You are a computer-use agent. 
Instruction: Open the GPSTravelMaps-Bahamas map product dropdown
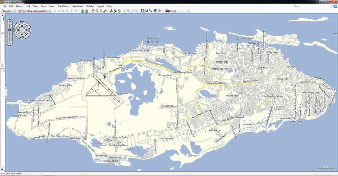point(34,11)
